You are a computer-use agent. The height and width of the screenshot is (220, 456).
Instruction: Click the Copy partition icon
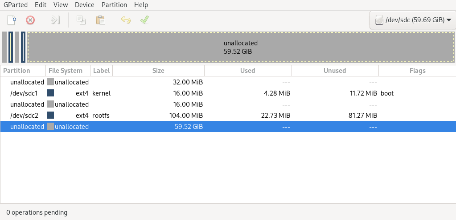coord(81,20)
